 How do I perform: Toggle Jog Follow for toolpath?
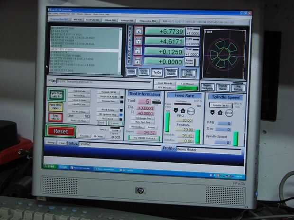(238, 88)
